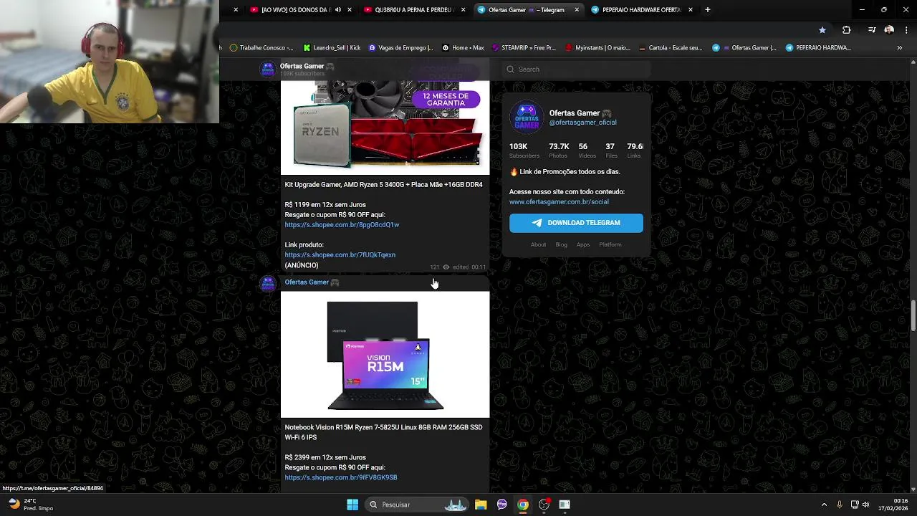The image size is (917, 516).
Task: Switch to PEPERAIO HARDWARE OFERTA tab
Action: (635, 10)
